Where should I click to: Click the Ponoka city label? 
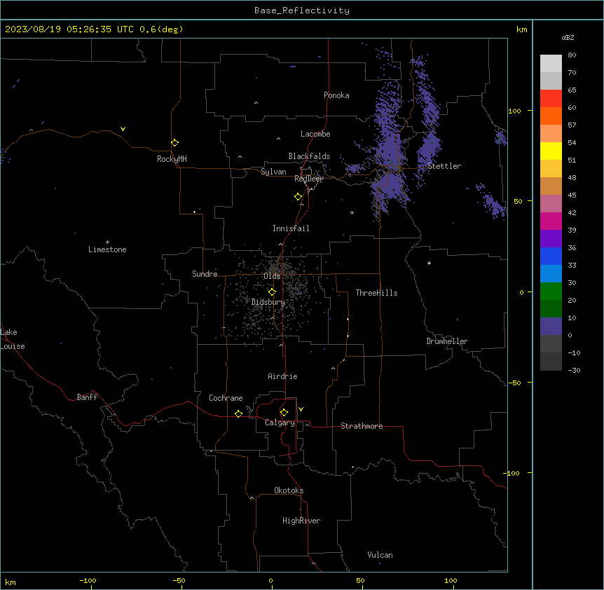336,95
